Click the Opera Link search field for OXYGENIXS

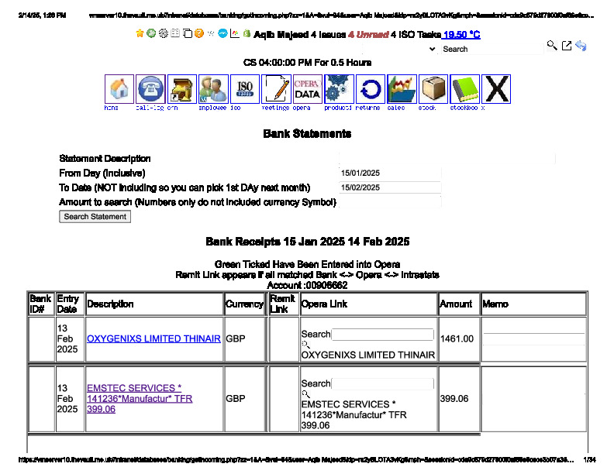382,335
